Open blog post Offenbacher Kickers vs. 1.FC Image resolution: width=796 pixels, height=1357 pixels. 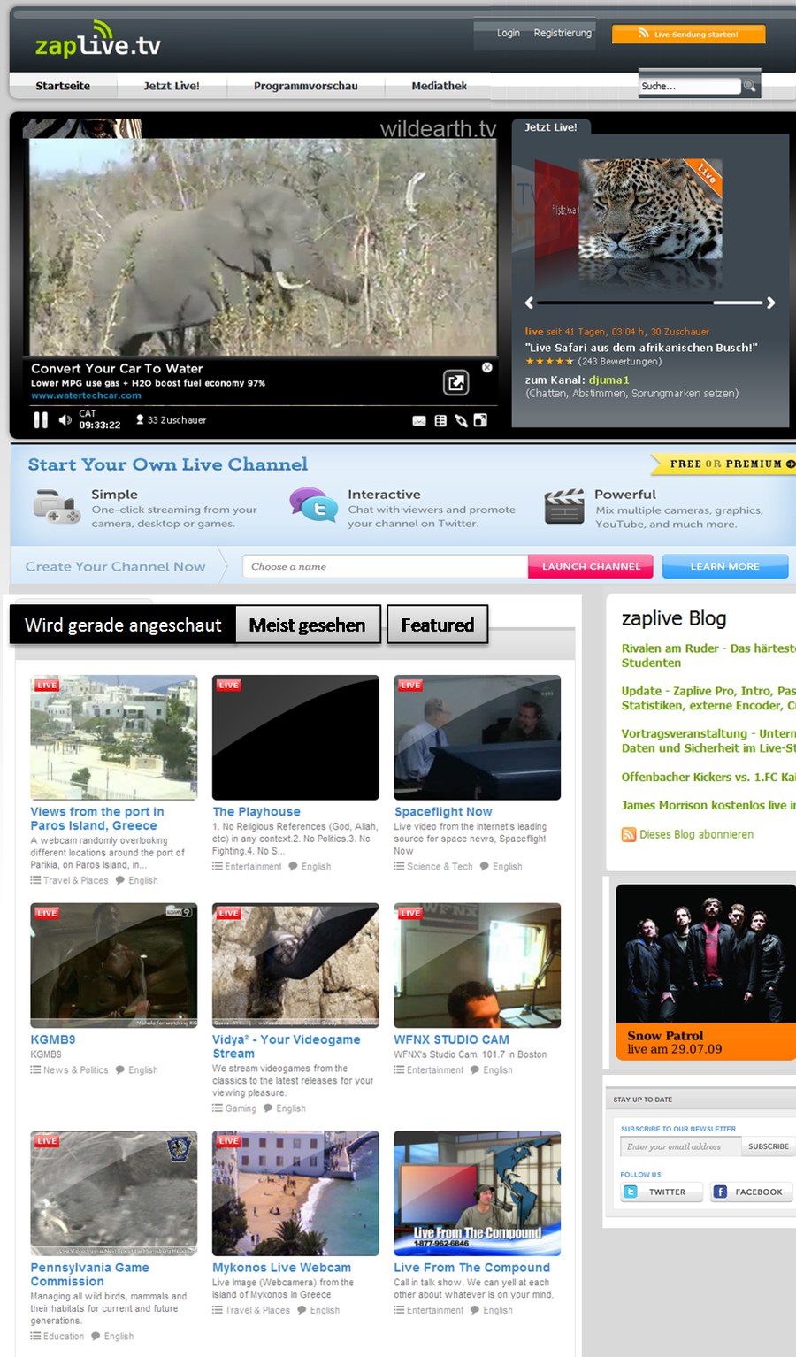coord(708,777)
